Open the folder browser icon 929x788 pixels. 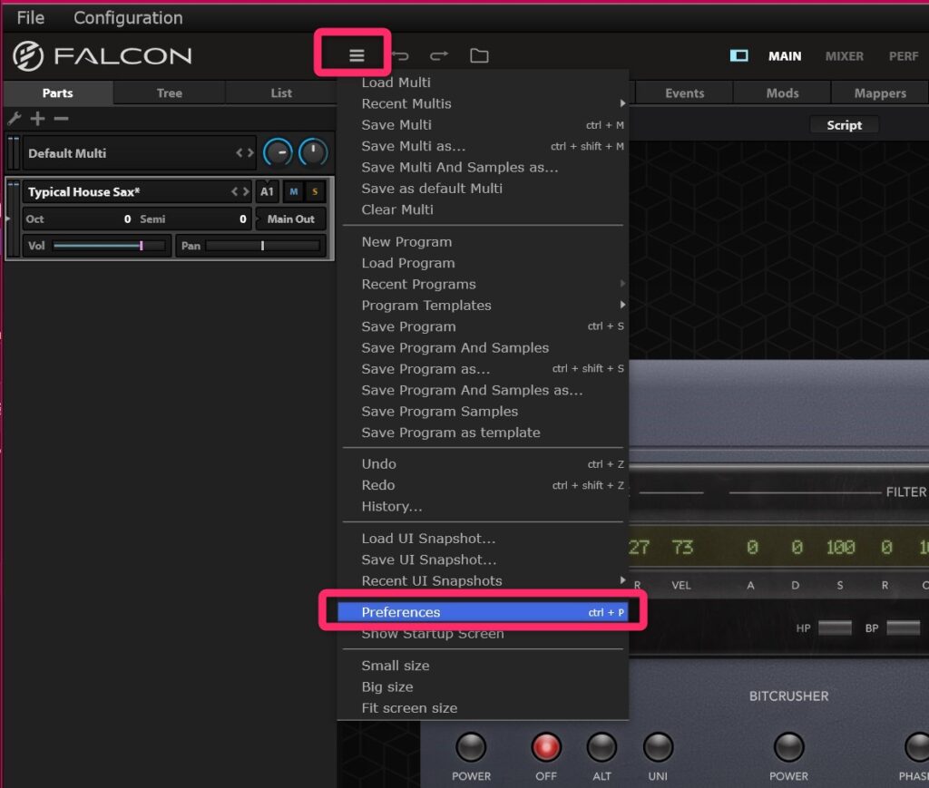click(x=479, y=56)
